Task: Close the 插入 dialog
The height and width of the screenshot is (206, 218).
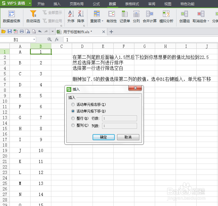Action: pos(135,88)
